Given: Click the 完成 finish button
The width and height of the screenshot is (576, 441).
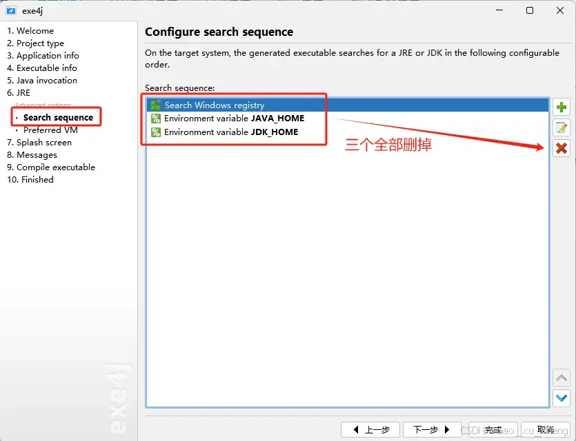Looking at the screenshot, I should click(x=493, y=429).
